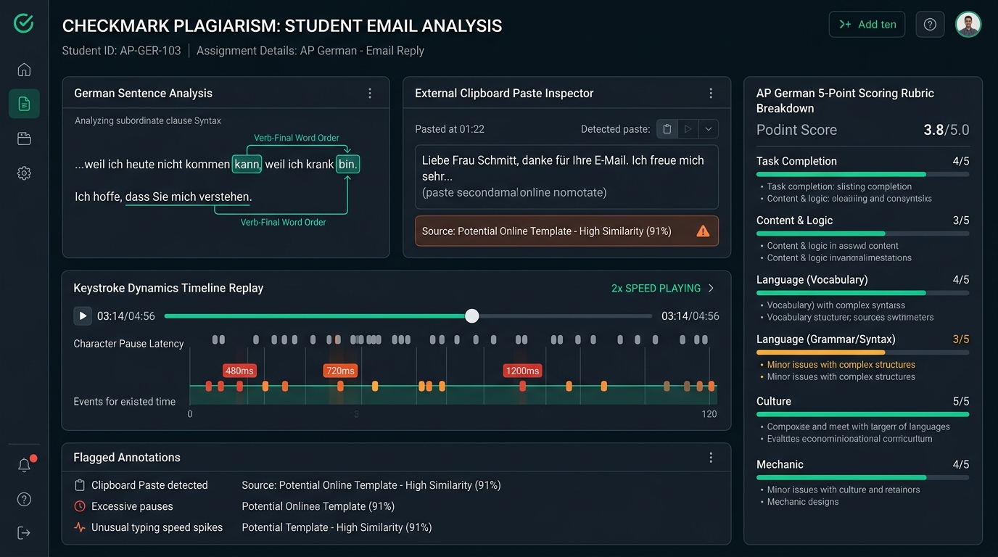Click the highlighted verb 'bin.'
Image resolution: width=998 pixels, height=557 pixels.
pos(348,165)
